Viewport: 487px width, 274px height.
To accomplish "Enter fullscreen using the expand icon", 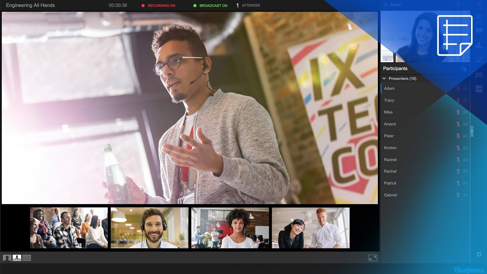I will tap(372, 258).
